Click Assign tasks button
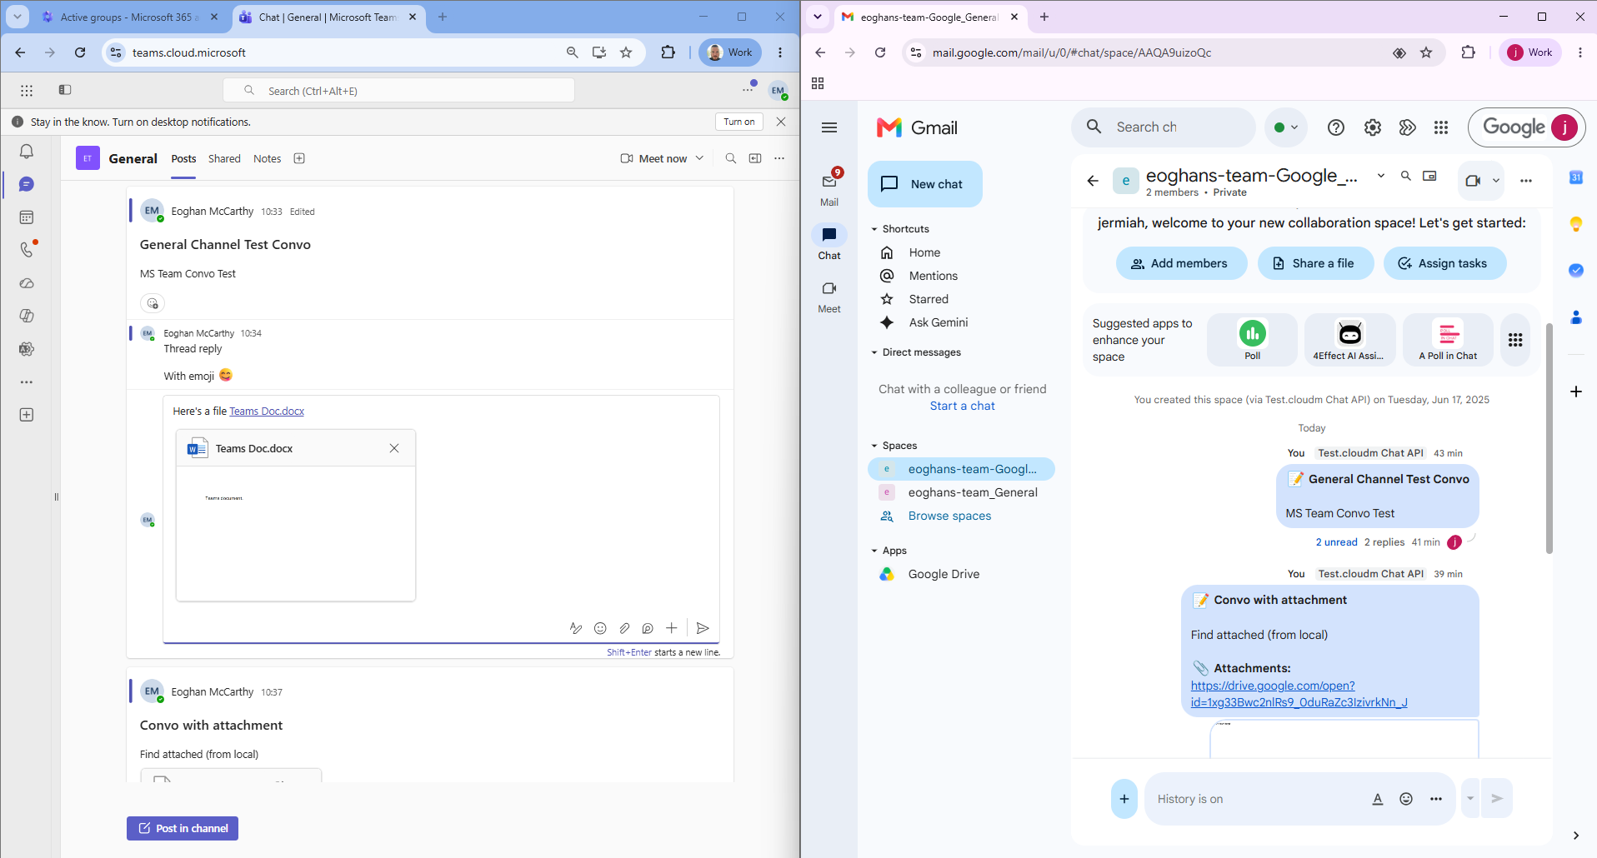 pyautogui.click(x=1445, y=263)
